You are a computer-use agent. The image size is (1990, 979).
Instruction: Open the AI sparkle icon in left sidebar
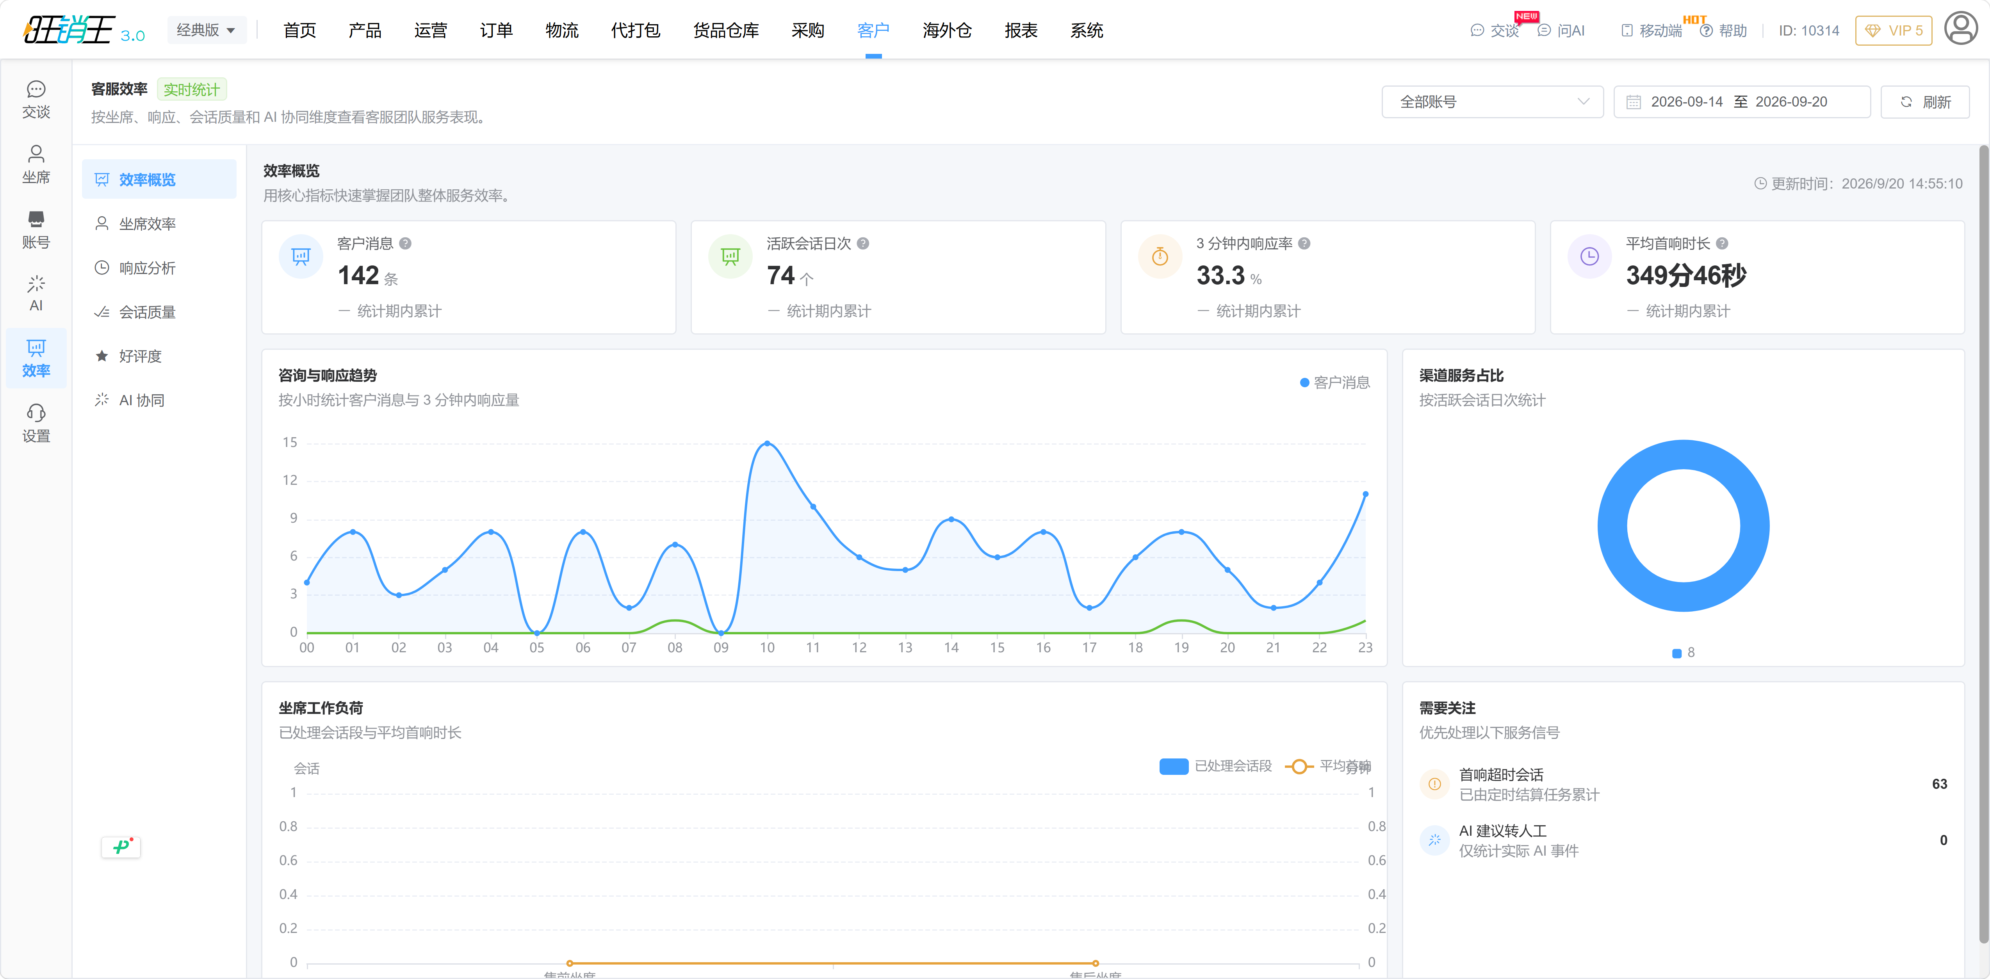coord(36,293)
